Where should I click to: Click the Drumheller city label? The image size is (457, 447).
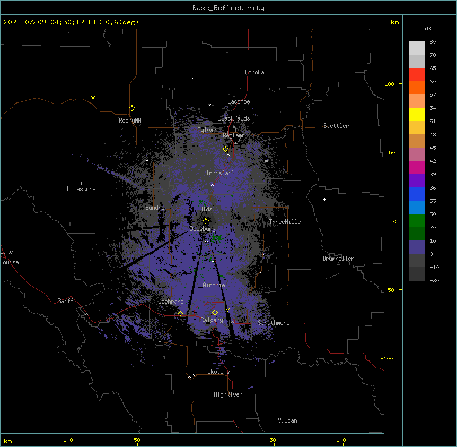click(x=338, y=259)
